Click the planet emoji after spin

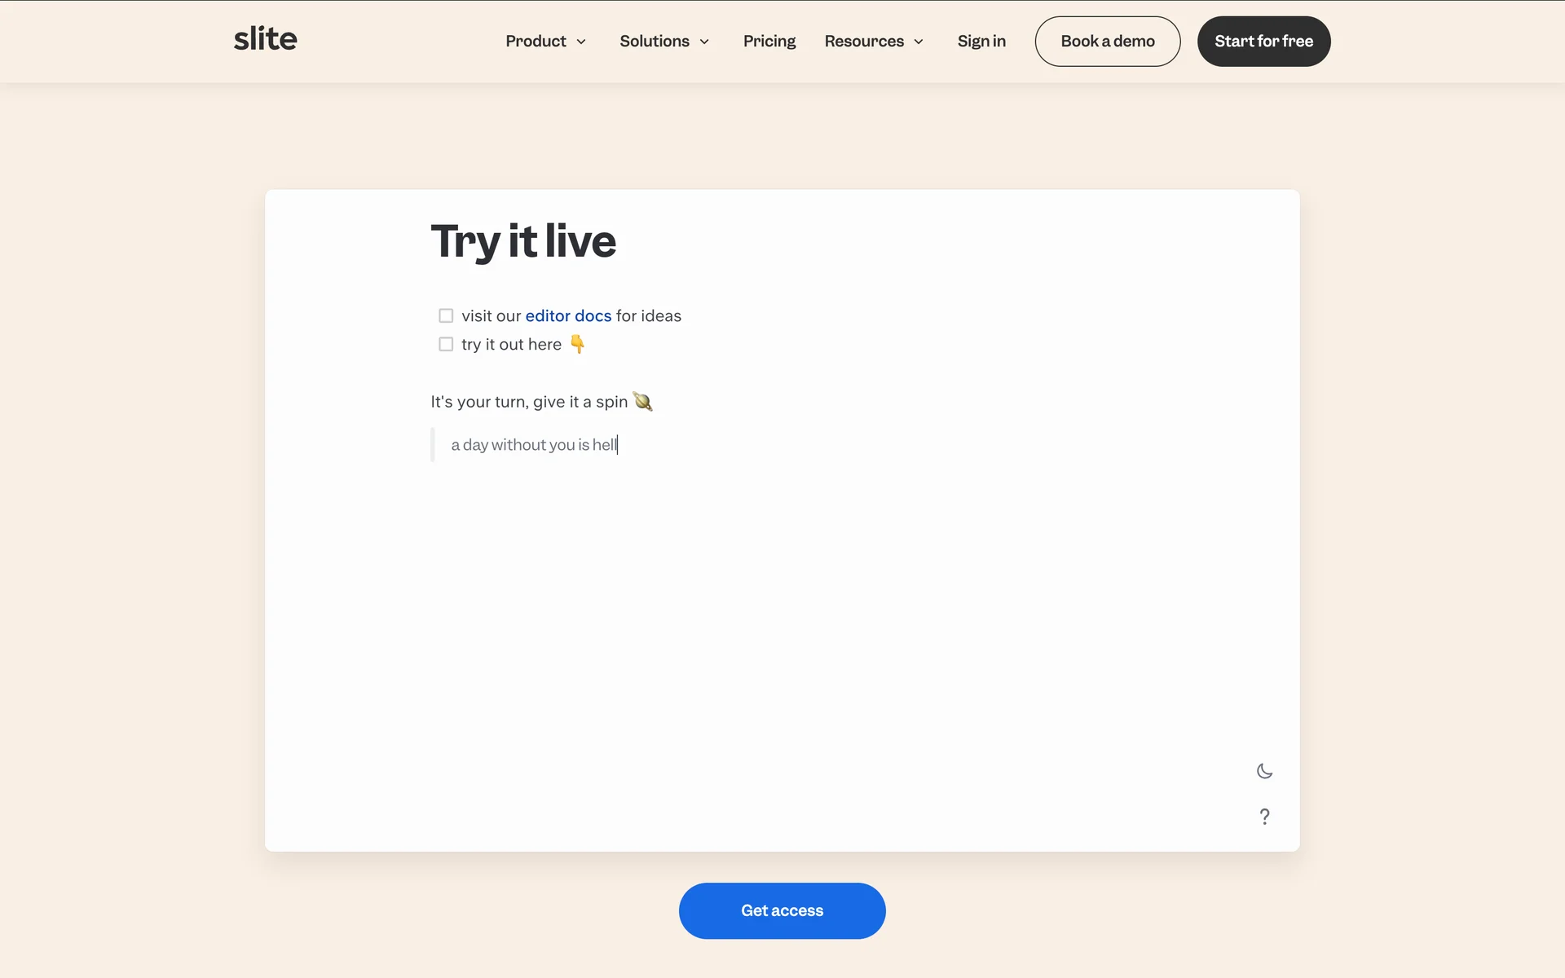643,402
